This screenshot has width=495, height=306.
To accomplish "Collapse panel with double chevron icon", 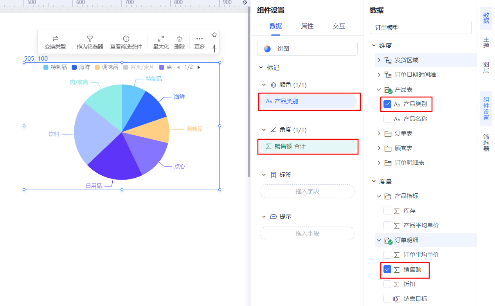I will click(245, 2).
